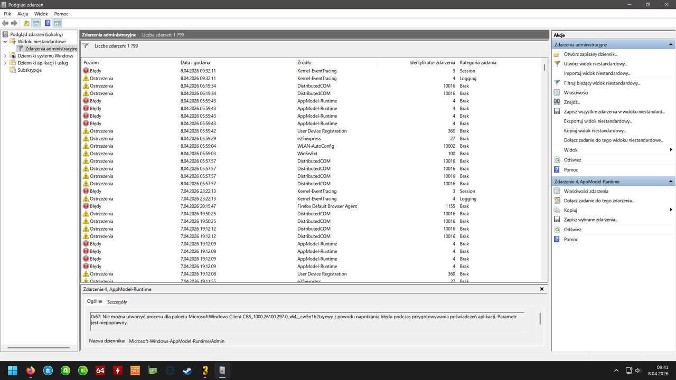
Task: Select the Subskrypcje tree item
Action: tap(30, 70)
